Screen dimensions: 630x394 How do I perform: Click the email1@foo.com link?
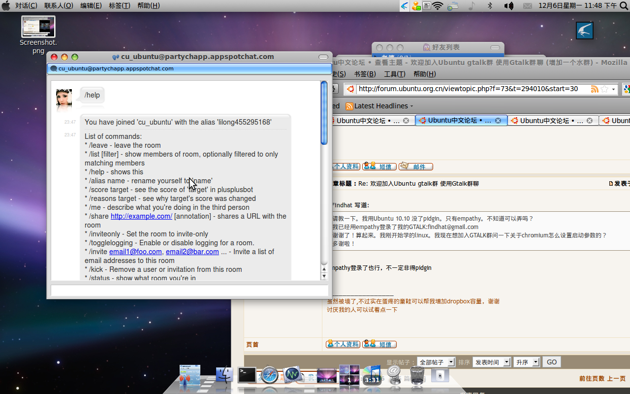pyautogui.click(x=135, y=252)
